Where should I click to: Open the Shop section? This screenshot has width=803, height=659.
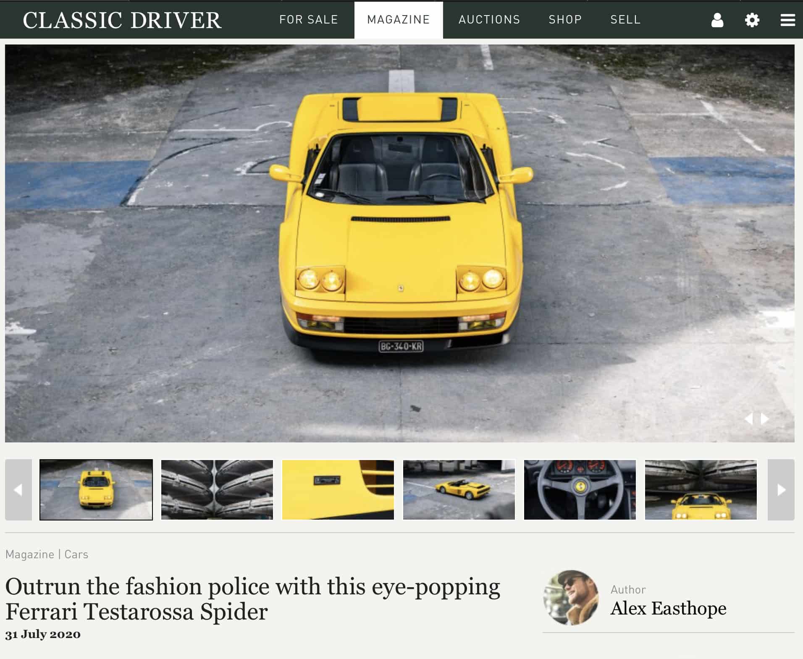tap(565, 20)
